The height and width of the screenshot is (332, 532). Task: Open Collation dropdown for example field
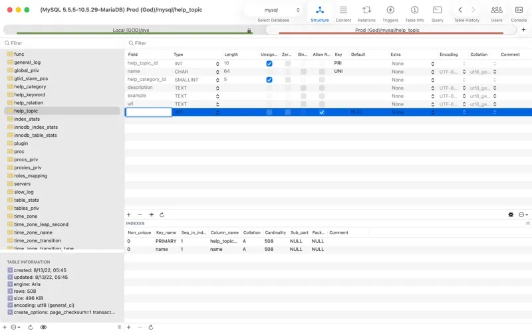point(495,96)
